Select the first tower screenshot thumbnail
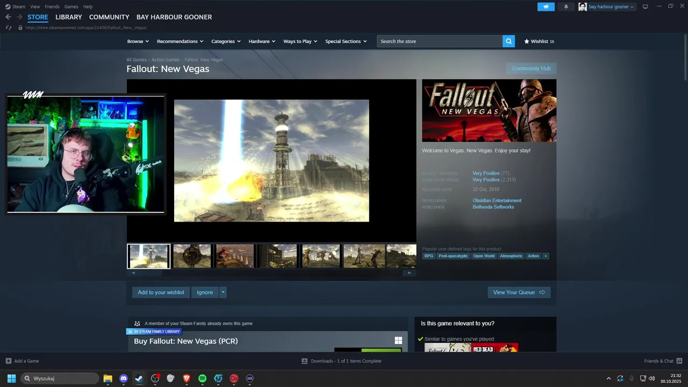688x387 pixels. (149, 256)
